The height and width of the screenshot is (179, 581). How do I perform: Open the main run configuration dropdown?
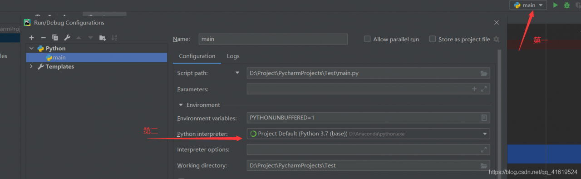click(x=528, y=5)
